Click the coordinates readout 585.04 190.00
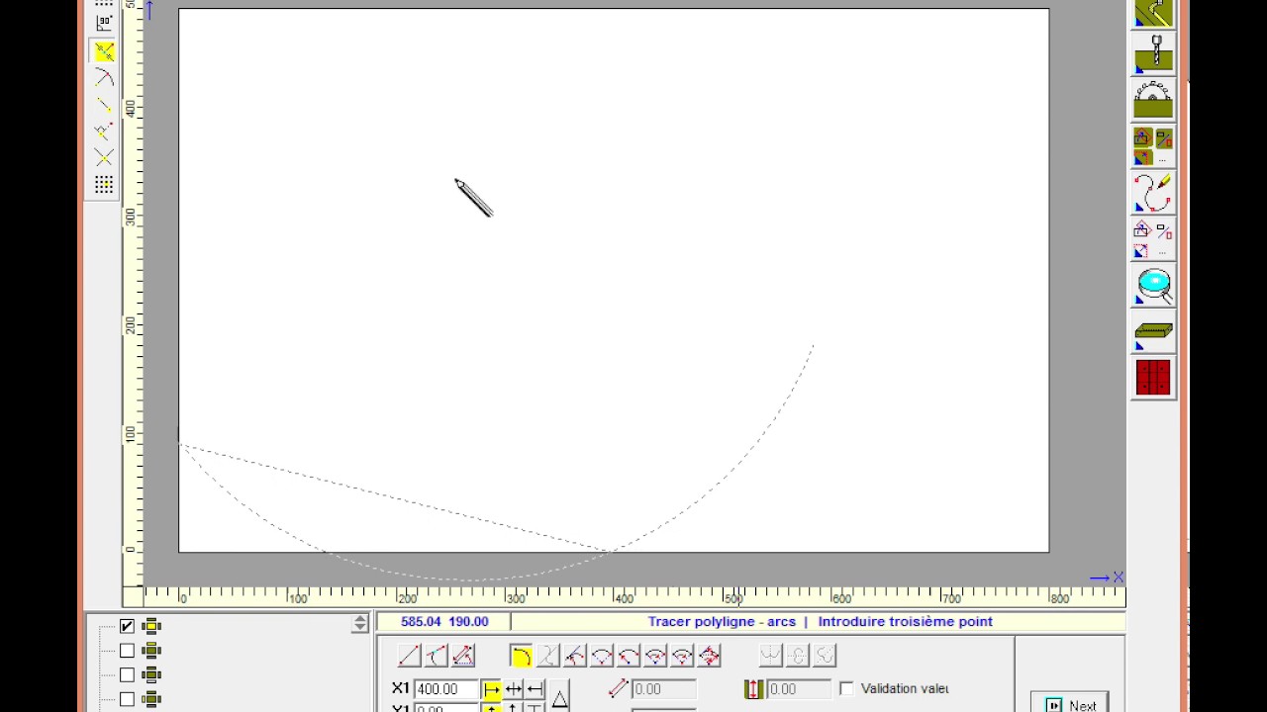Viewport: 1267px width, 712px height. [444, 622]
